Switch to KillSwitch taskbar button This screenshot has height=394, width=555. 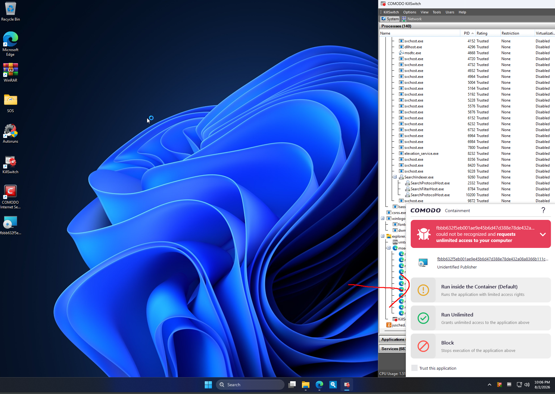(347, 385)
